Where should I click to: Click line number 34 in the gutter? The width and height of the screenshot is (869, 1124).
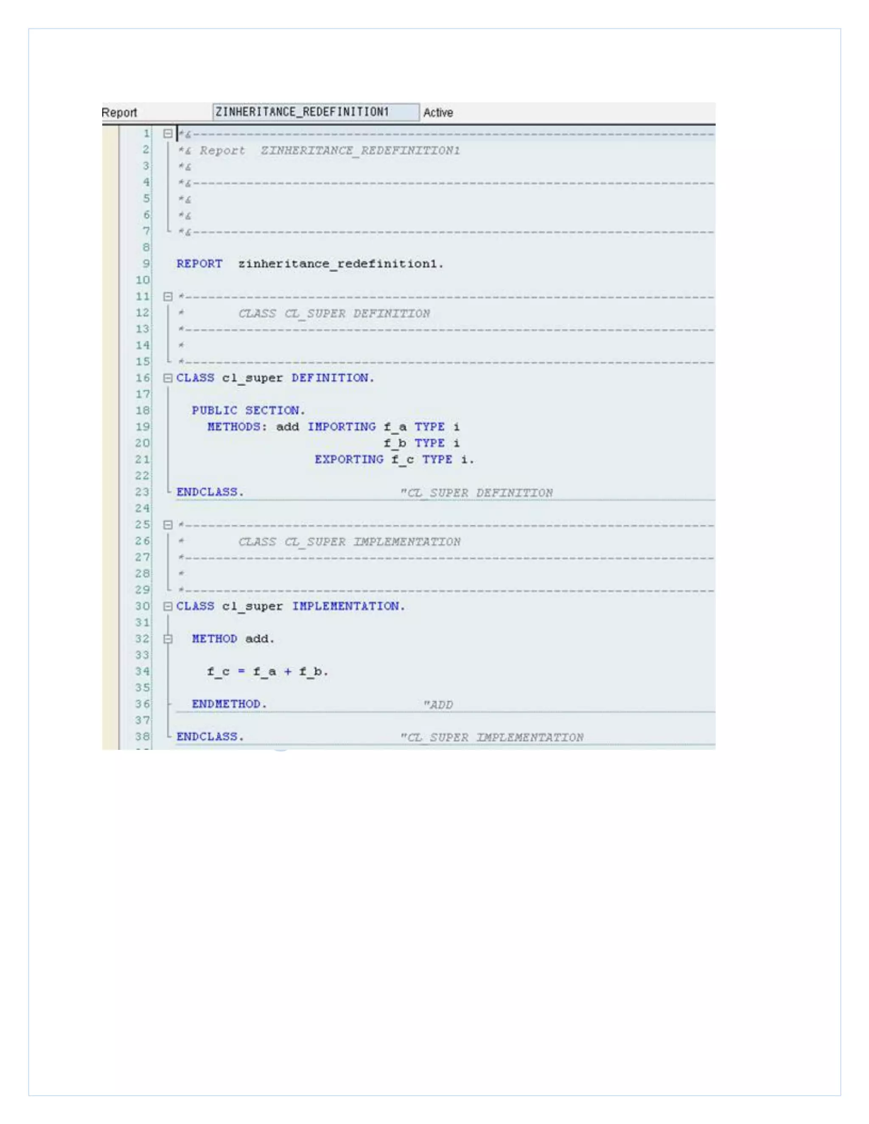coord(143,671)
